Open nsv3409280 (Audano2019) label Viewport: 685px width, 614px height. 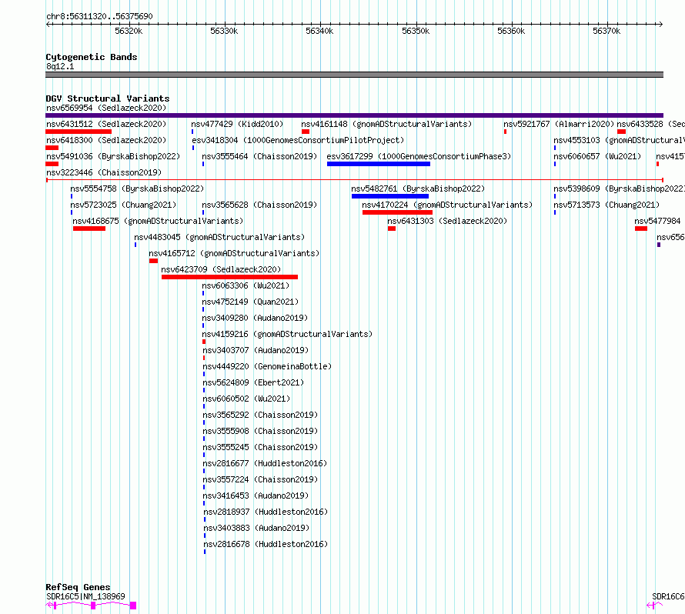pyautogui.click(x=255, y=318)
